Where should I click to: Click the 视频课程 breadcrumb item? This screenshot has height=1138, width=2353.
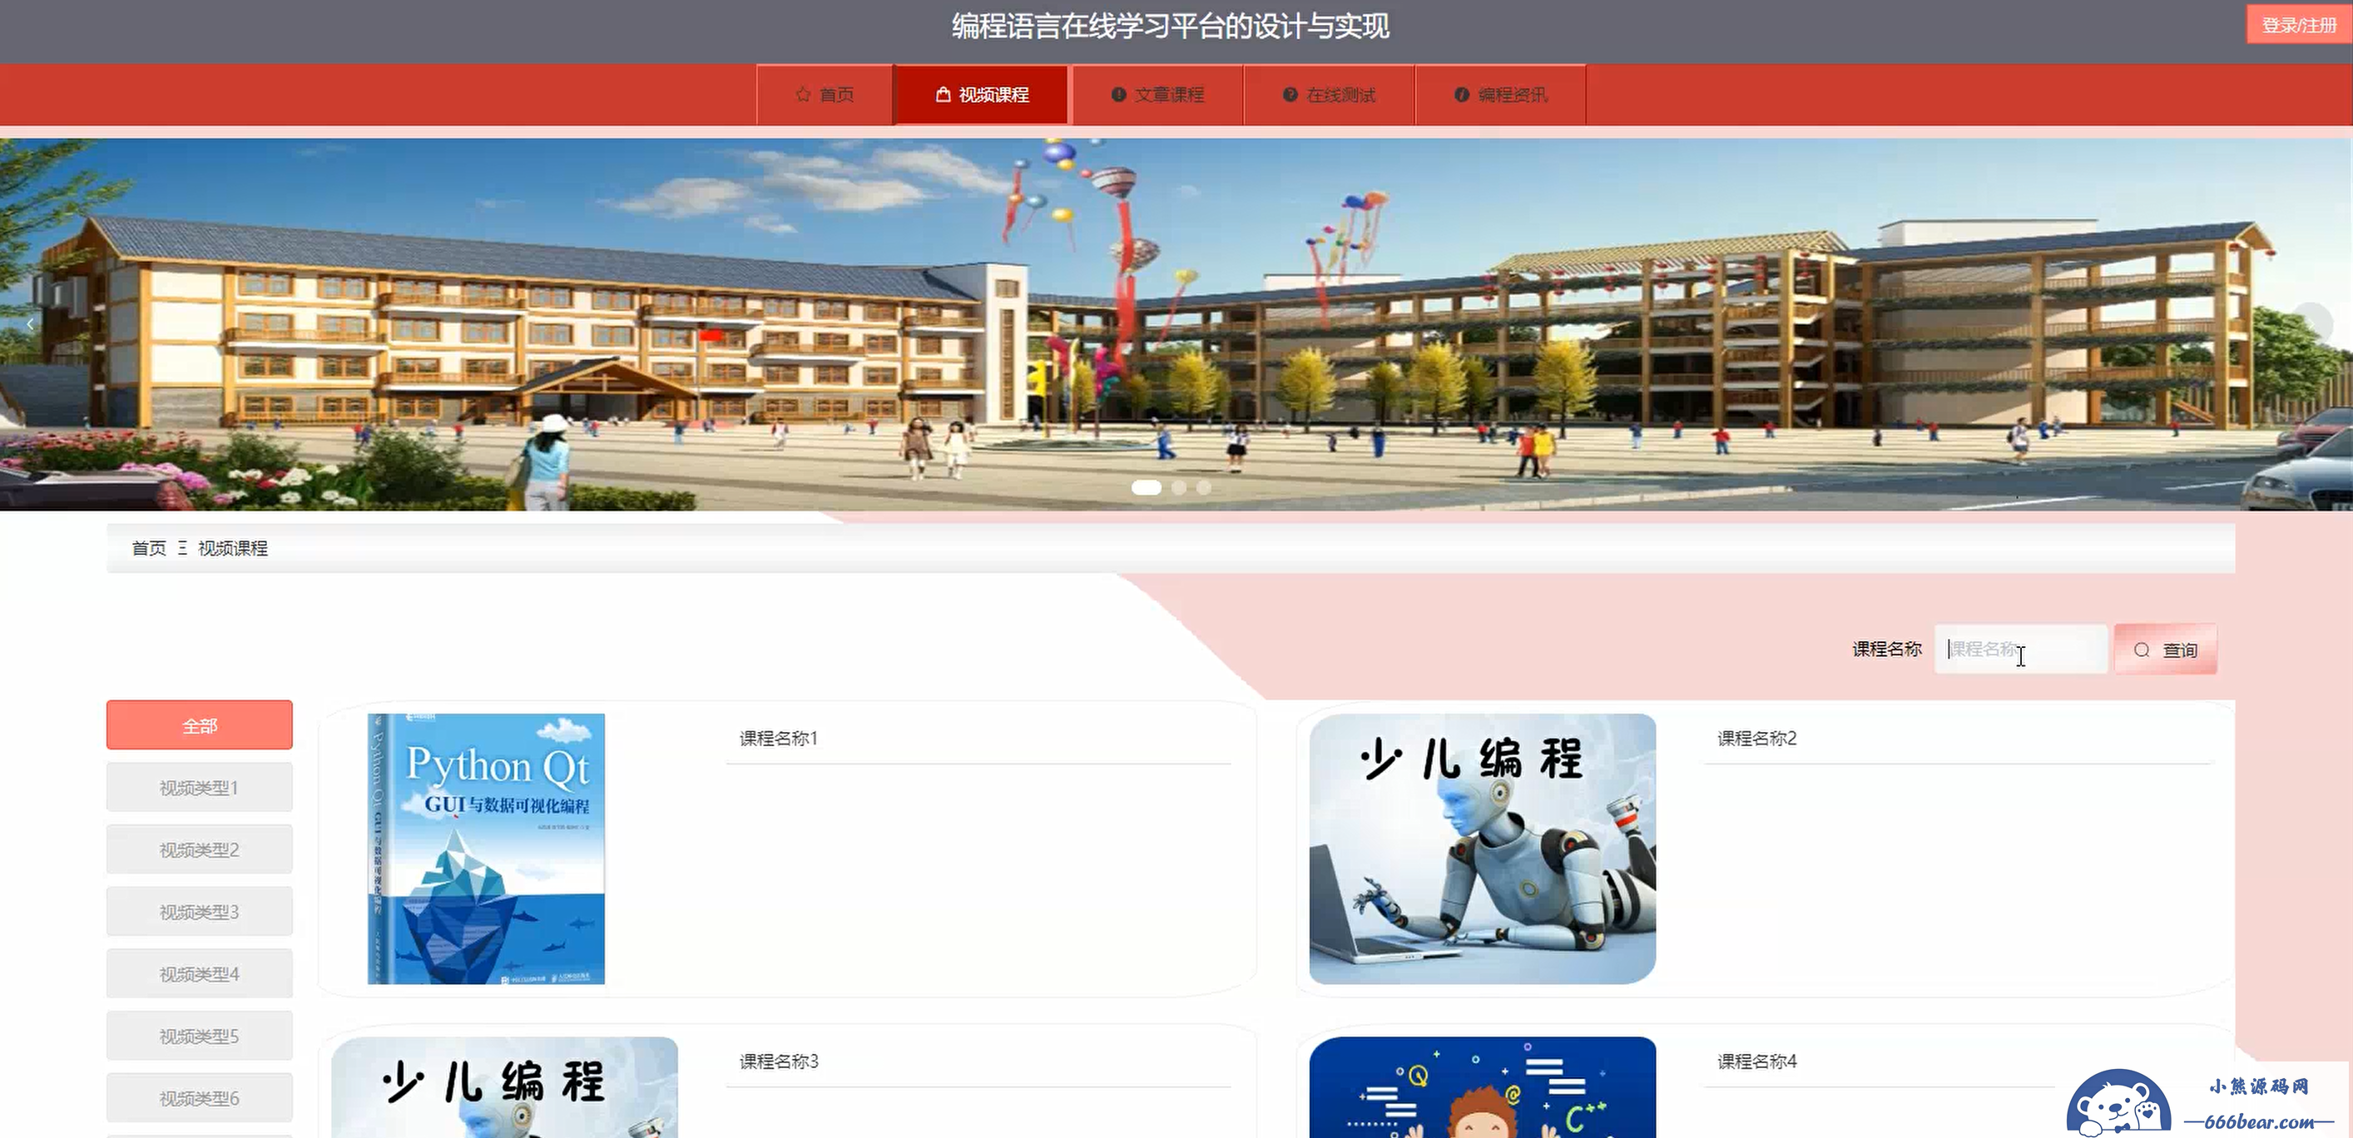click(233, 548)
